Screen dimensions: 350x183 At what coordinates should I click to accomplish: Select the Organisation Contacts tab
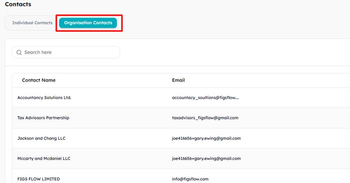click(88, 23)
